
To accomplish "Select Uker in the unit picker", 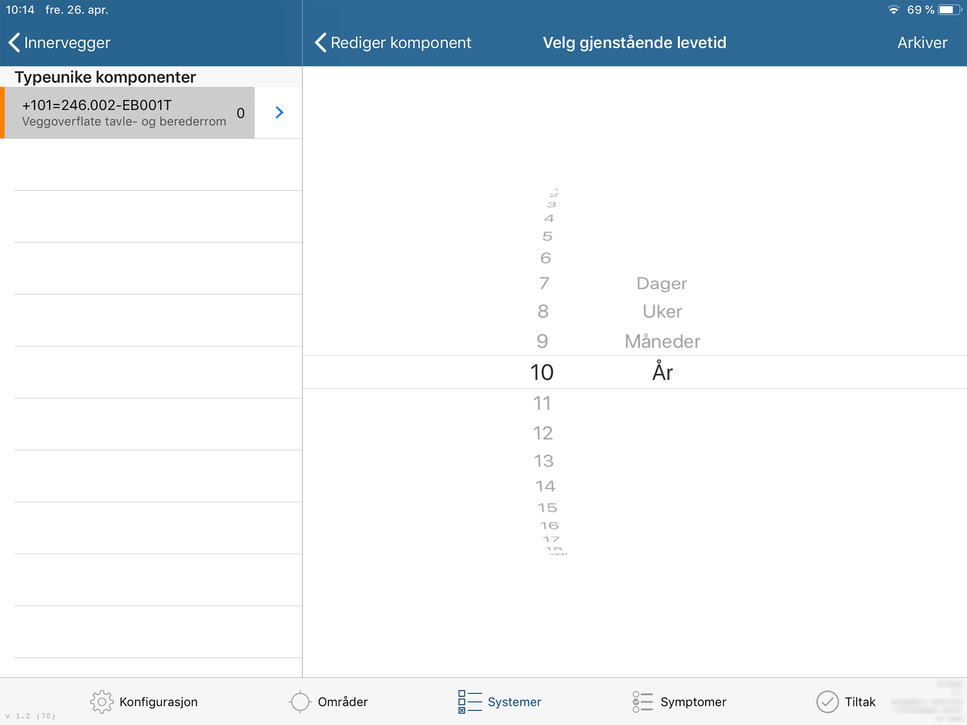I will tap(662, 311).
